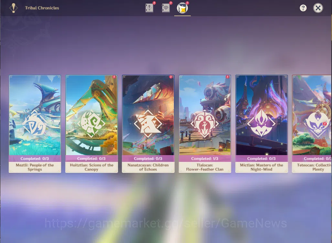Click Completed 0/3 on Meztli card
The height and width of the screenshot is (243, 332).
(x=35, y=159)
